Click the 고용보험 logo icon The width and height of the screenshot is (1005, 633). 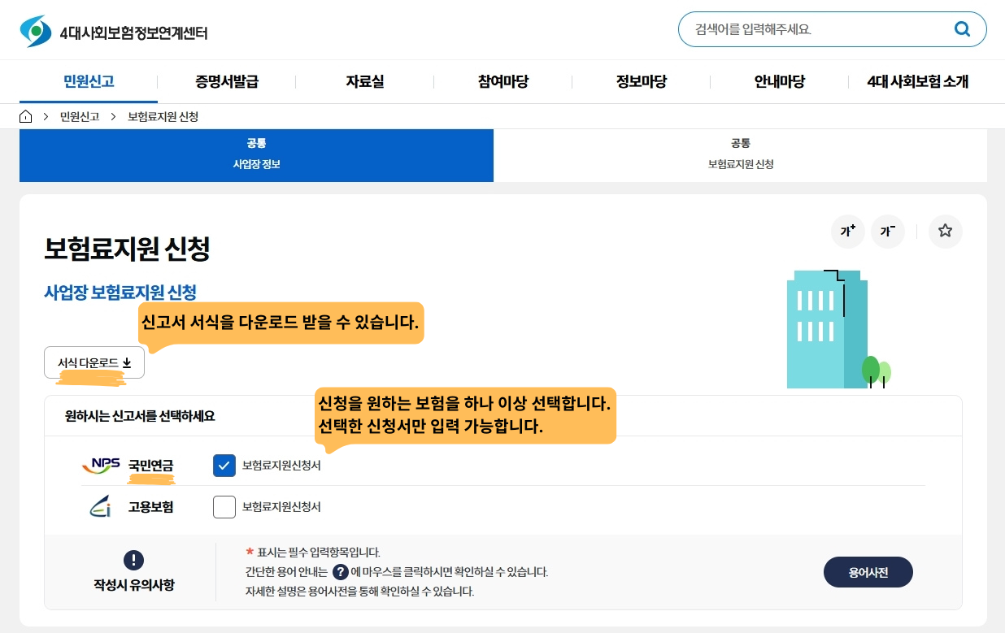(100, 507)
